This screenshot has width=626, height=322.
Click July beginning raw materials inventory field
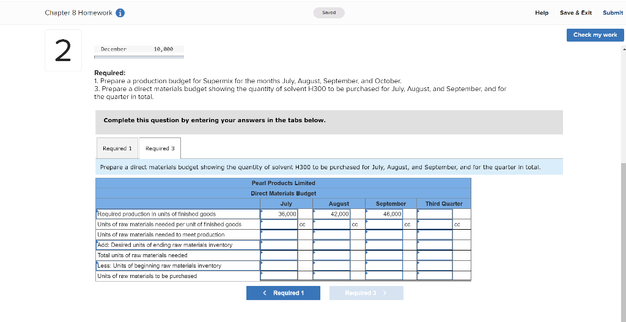pos(279,266)
